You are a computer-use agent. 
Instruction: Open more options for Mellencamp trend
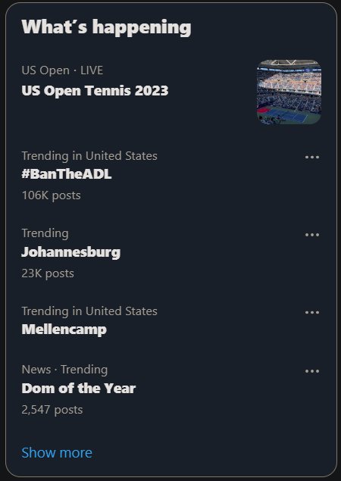click(312, 312)
